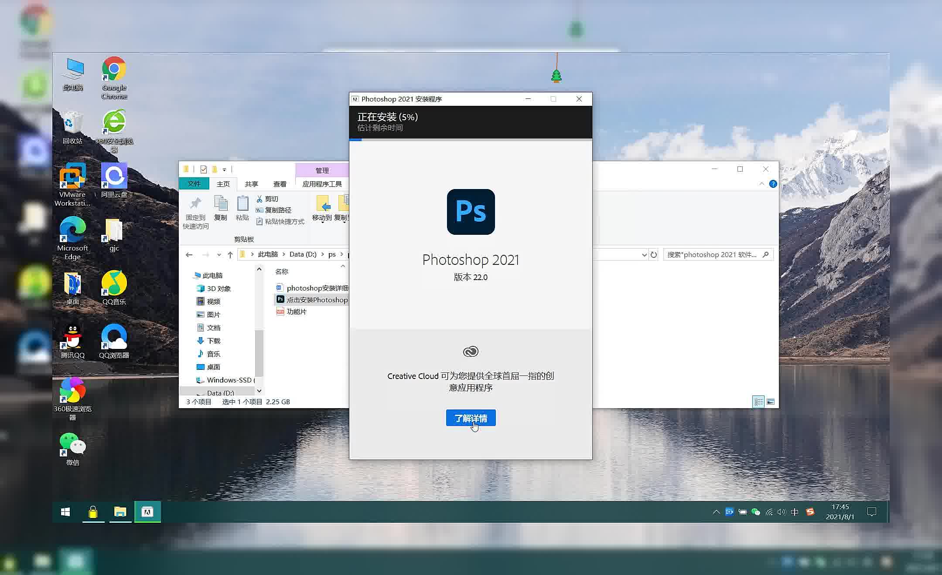Open the 桌面 folder icon on the desktop
Image resolution: width=942 pixels, height=575 pixels.
(x=72, y=288)
